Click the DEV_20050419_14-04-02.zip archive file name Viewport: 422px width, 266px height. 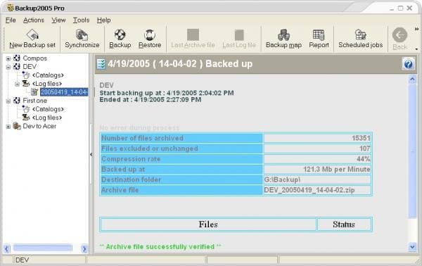(x=309, y=190)
